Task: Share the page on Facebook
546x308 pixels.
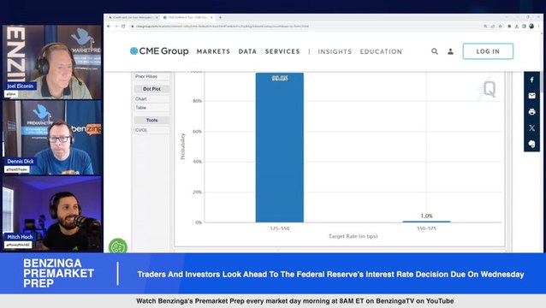Action: (x=531, y=80)
